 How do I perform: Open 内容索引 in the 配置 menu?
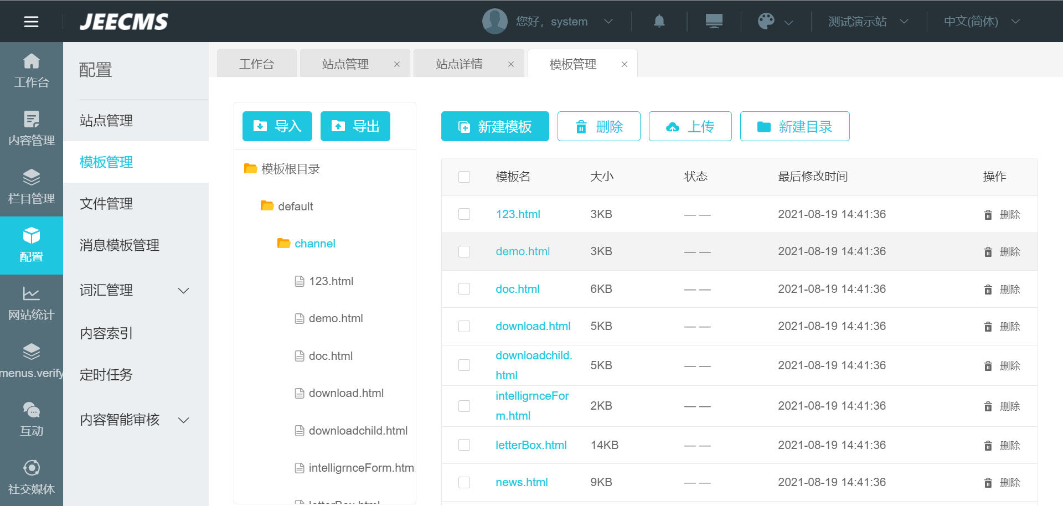136,333
